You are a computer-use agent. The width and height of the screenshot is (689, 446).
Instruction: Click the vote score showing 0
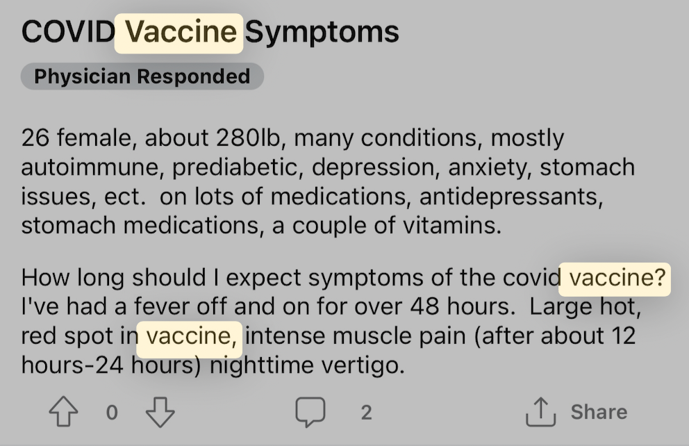point(112,413)
